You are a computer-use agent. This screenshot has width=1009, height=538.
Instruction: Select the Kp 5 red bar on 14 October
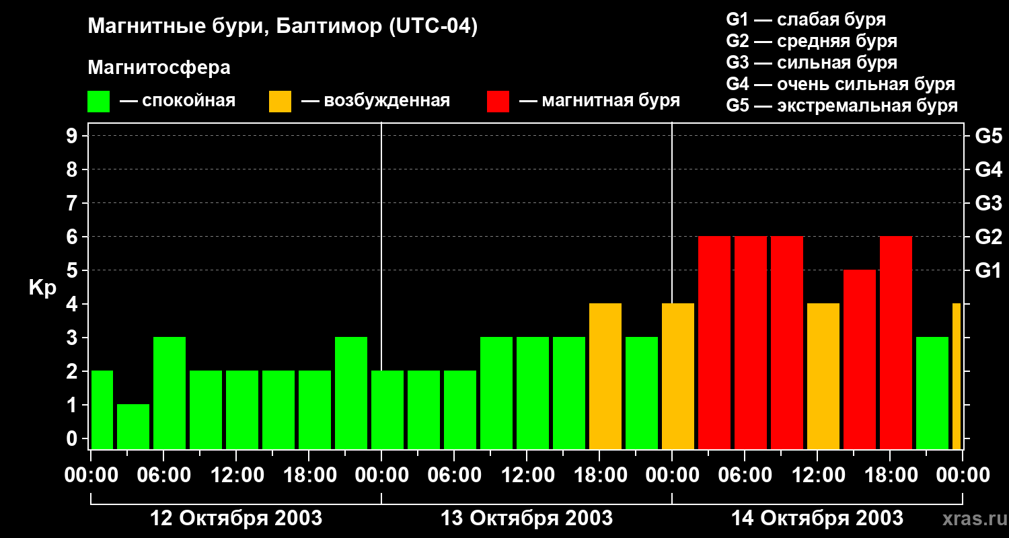click(x=860, y=359)
